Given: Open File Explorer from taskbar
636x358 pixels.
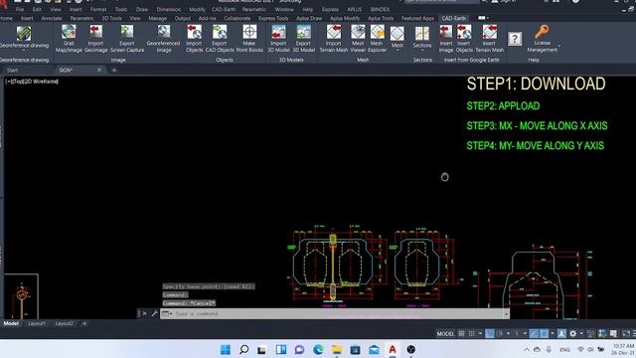Looking at the screenshot, I should tap(336, 349).
